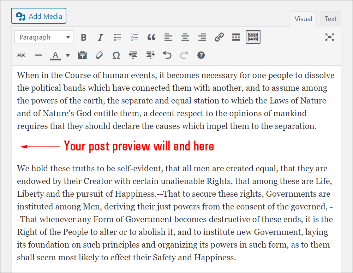Toggle the toolbar kitchen sink
353x273 pixels.
253,37
